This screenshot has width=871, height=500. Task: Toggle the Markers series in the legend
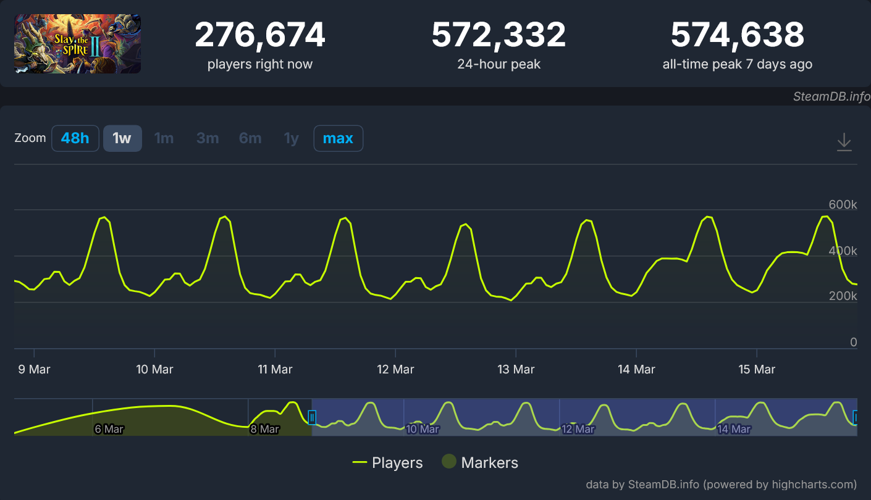click(x=480, y=462)
